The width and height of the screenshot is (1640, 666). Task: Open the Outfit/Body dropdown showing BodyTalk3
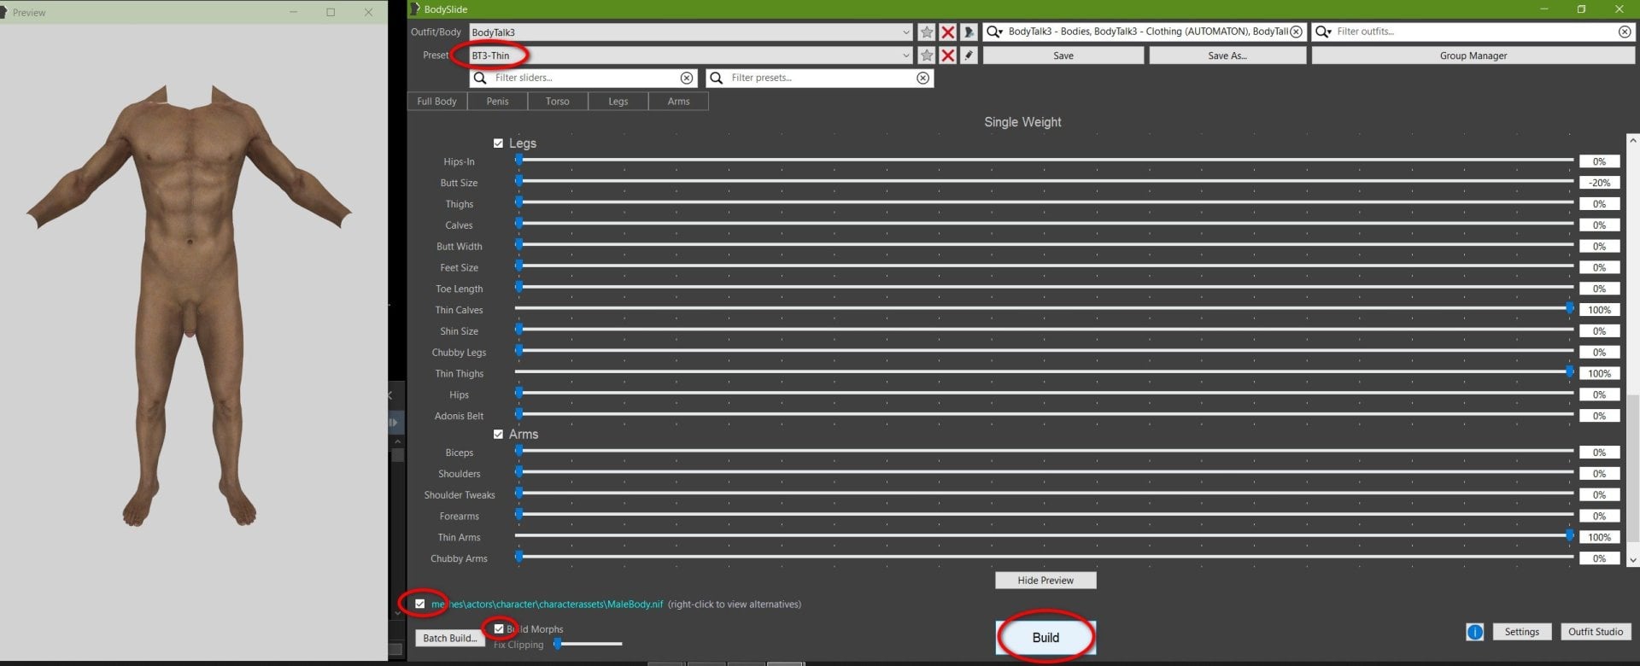[691, 32]
